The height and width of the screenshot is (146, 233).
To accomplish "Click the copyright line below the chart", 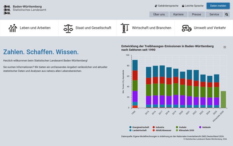I will point(205,139).
